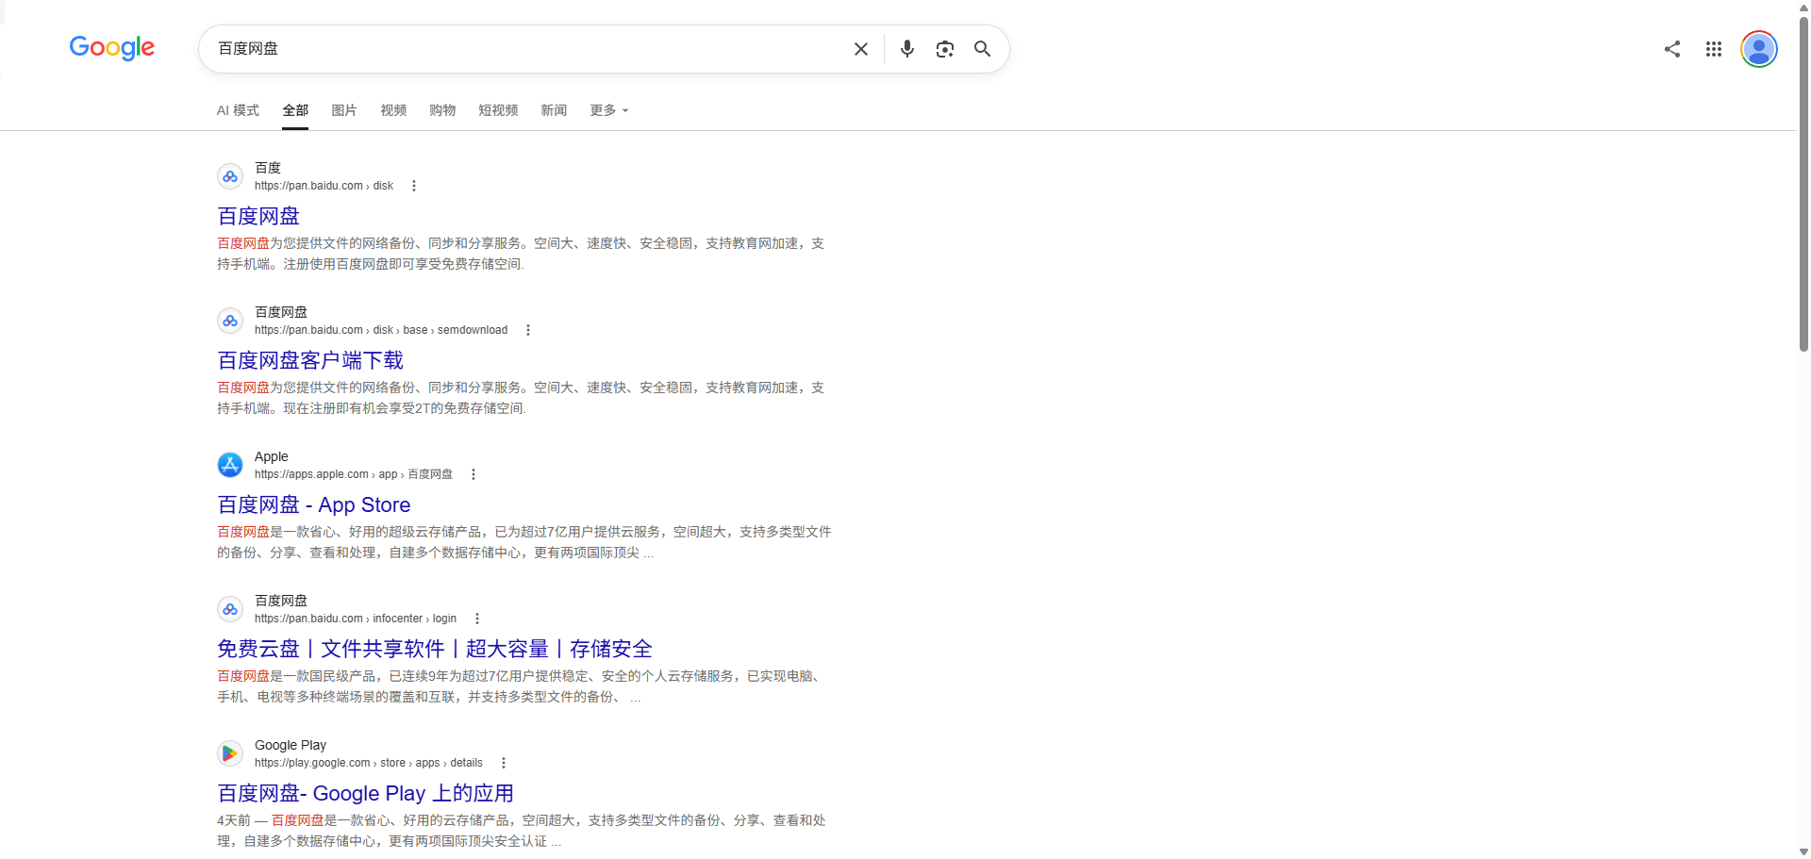Open 免费云盘 | 文件共享软件 result link
The height and width of the screenshot is (859, 1811).
pyautogui.click(x=435, y=649)
